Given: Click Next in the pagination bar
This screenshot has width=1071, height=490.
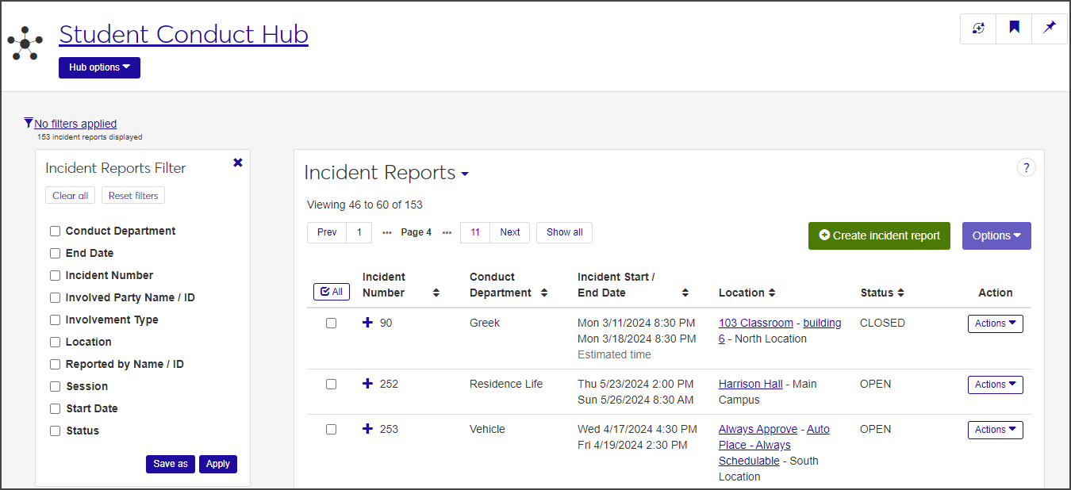Looking at the screenshot, I should click(510, 232).
